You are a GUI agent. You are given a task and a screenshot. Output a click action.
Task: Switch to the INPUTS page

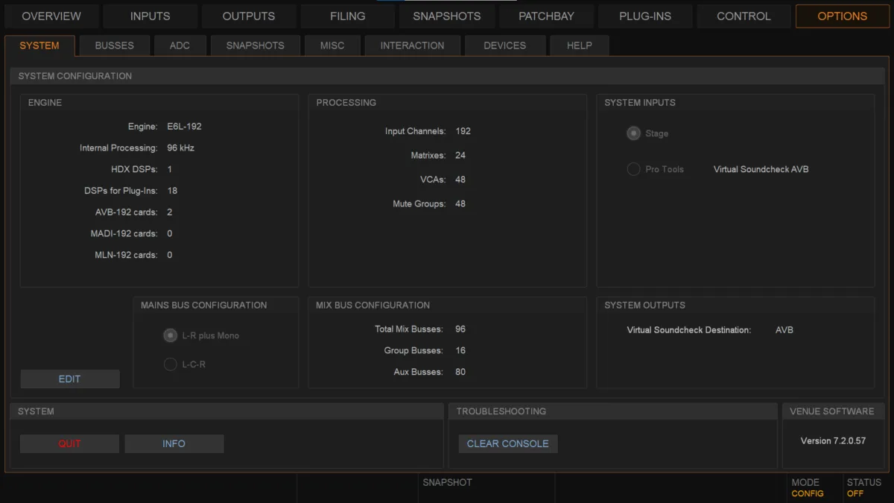(150, 16)
